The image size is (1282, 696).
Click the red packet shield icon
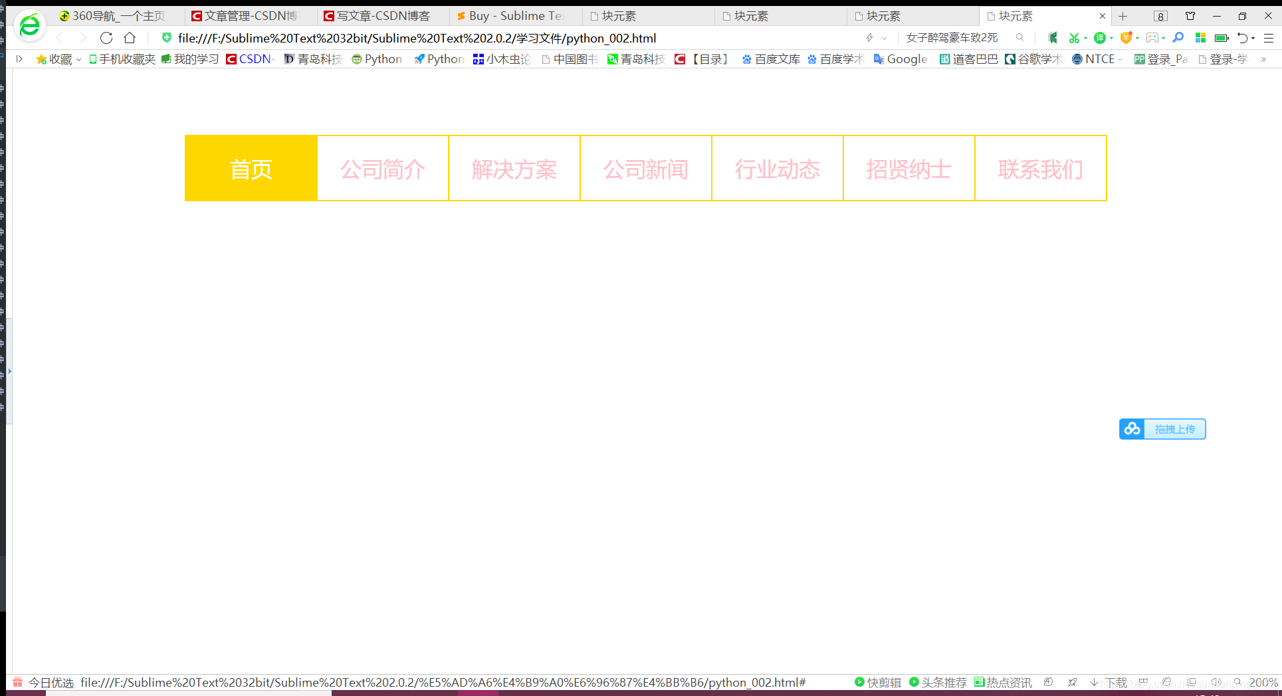[1128, 38]
